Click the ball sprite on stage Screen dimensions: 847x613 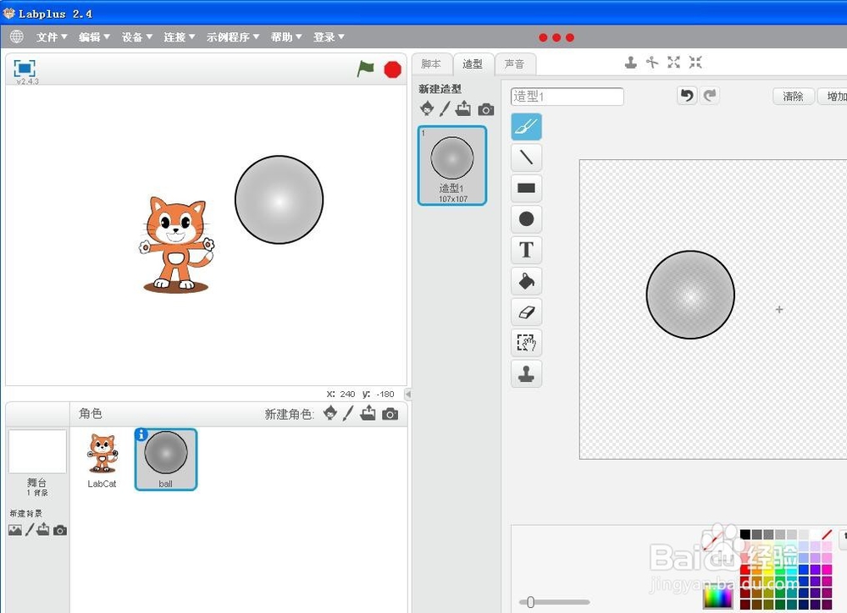coord(279,199)
